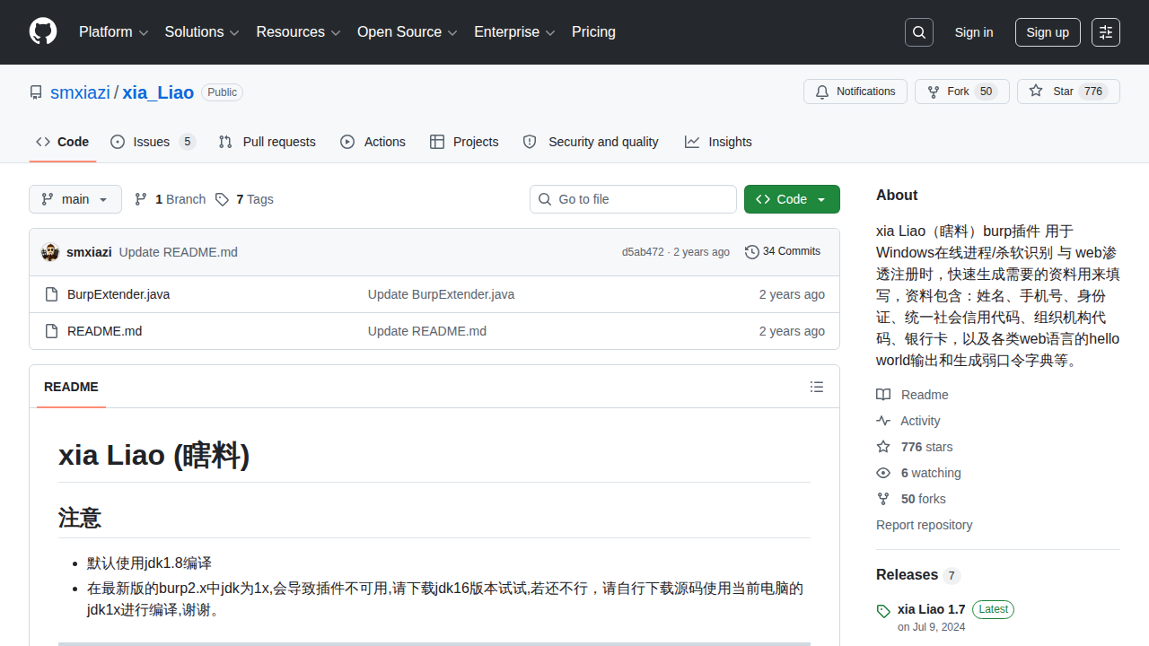Image resolution: width=1149 pixels, height=646 pixels.
Task: Open the Pull requests tab
Action: coord(268,142)
